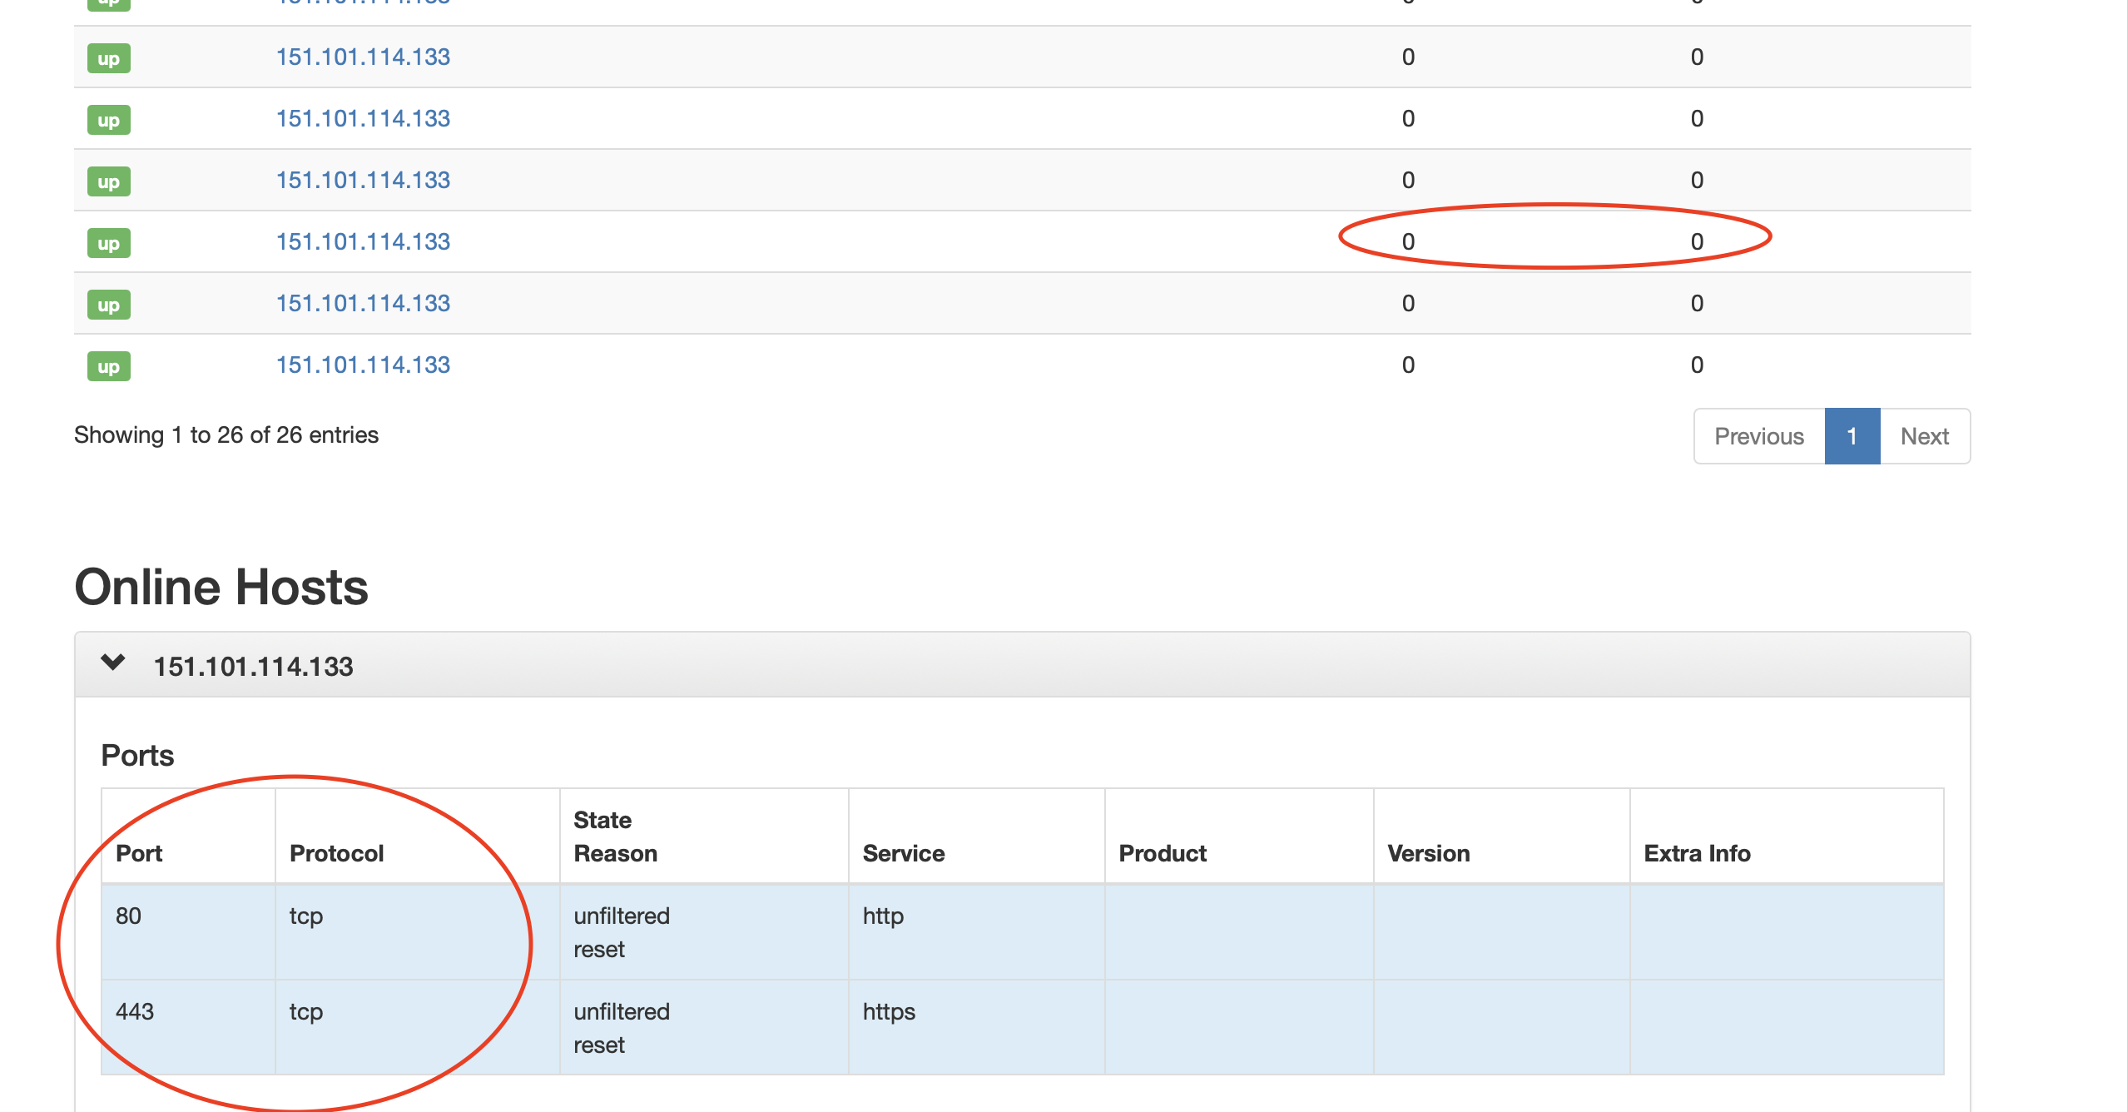Viewport: 2127px width, 1112px height.
Task: Click 'Showing 1 to 26 of 26 entries'
Action: 226,435
